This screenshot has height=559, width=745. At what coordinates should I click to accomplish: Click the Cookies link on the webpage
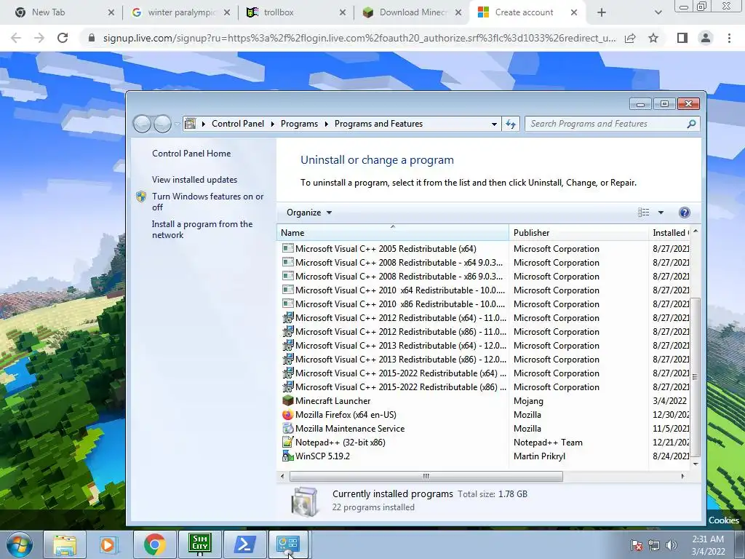click(724, 520)
